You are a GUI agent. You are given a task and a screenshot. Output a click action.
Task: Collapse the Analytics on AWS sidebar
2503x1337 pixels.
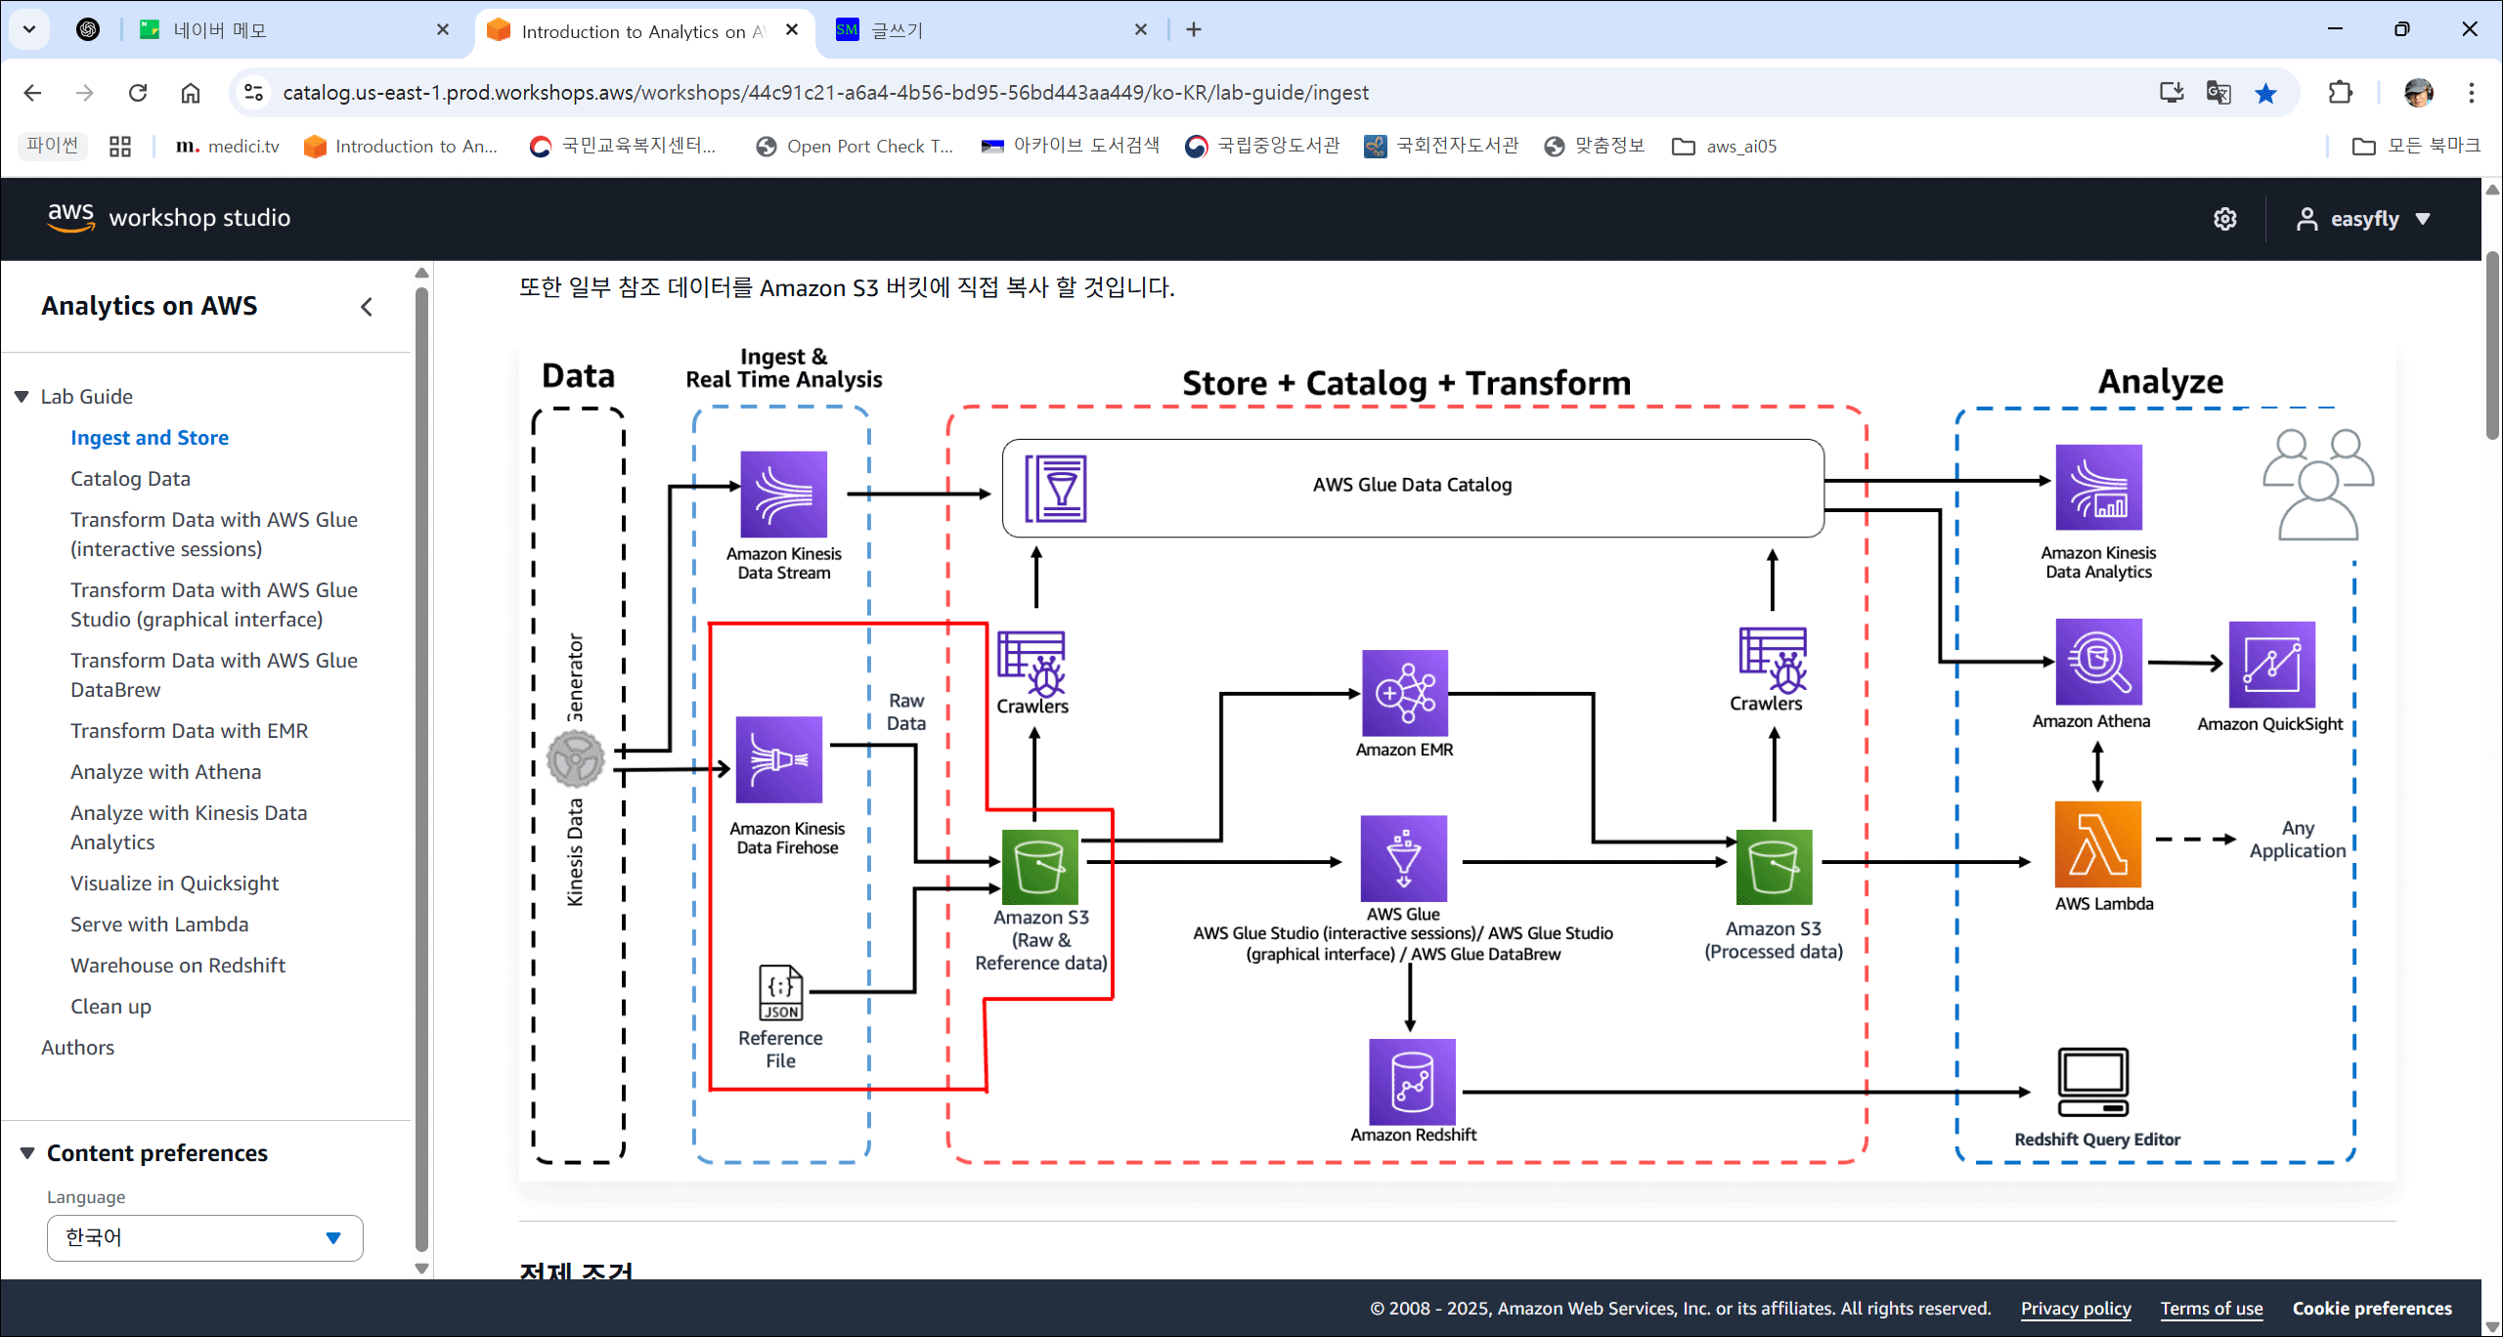(367, 307)
